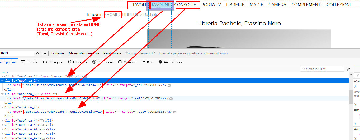Open the Console devtools tab
Screen dimensions: 360x140
[29, 62]
